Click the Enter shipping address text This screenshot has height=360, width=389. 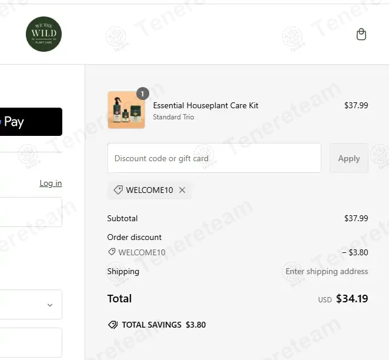coord(327,271)
